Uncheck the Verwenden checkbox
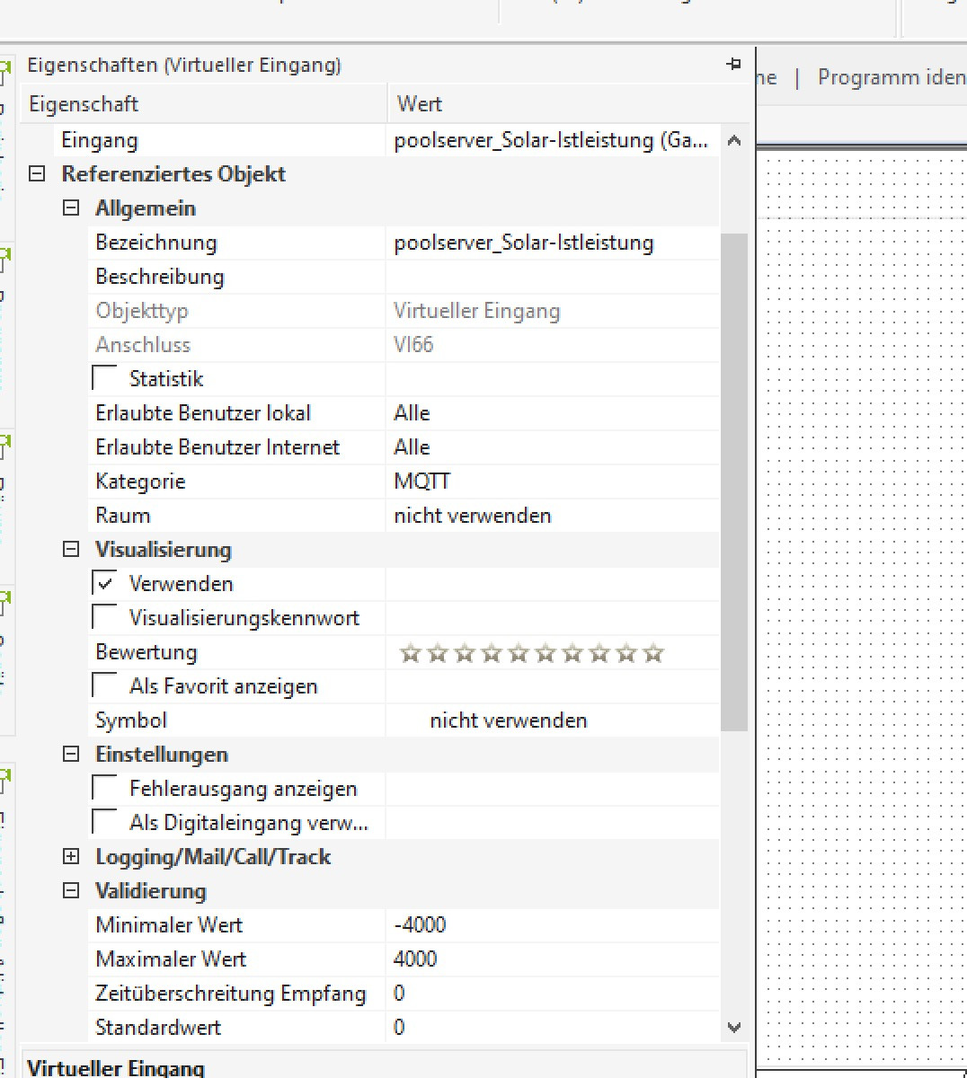This screenshot has width=967, height=1078. [105, 583]
